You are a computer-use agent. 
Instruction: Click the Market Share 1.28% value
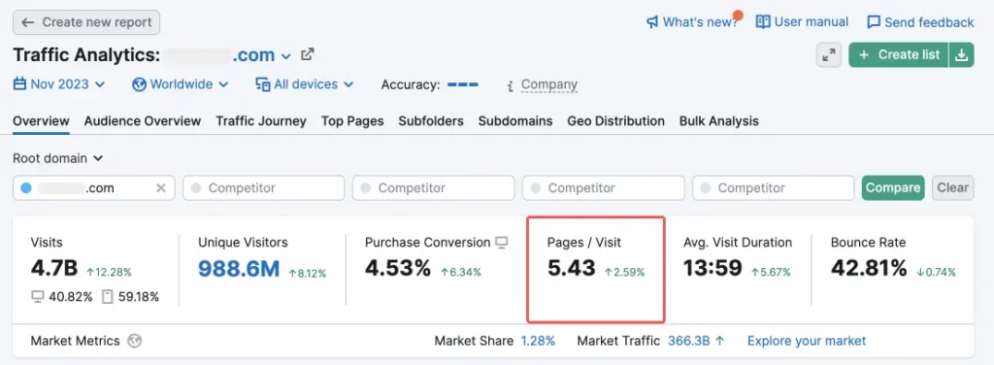[538, 341]
